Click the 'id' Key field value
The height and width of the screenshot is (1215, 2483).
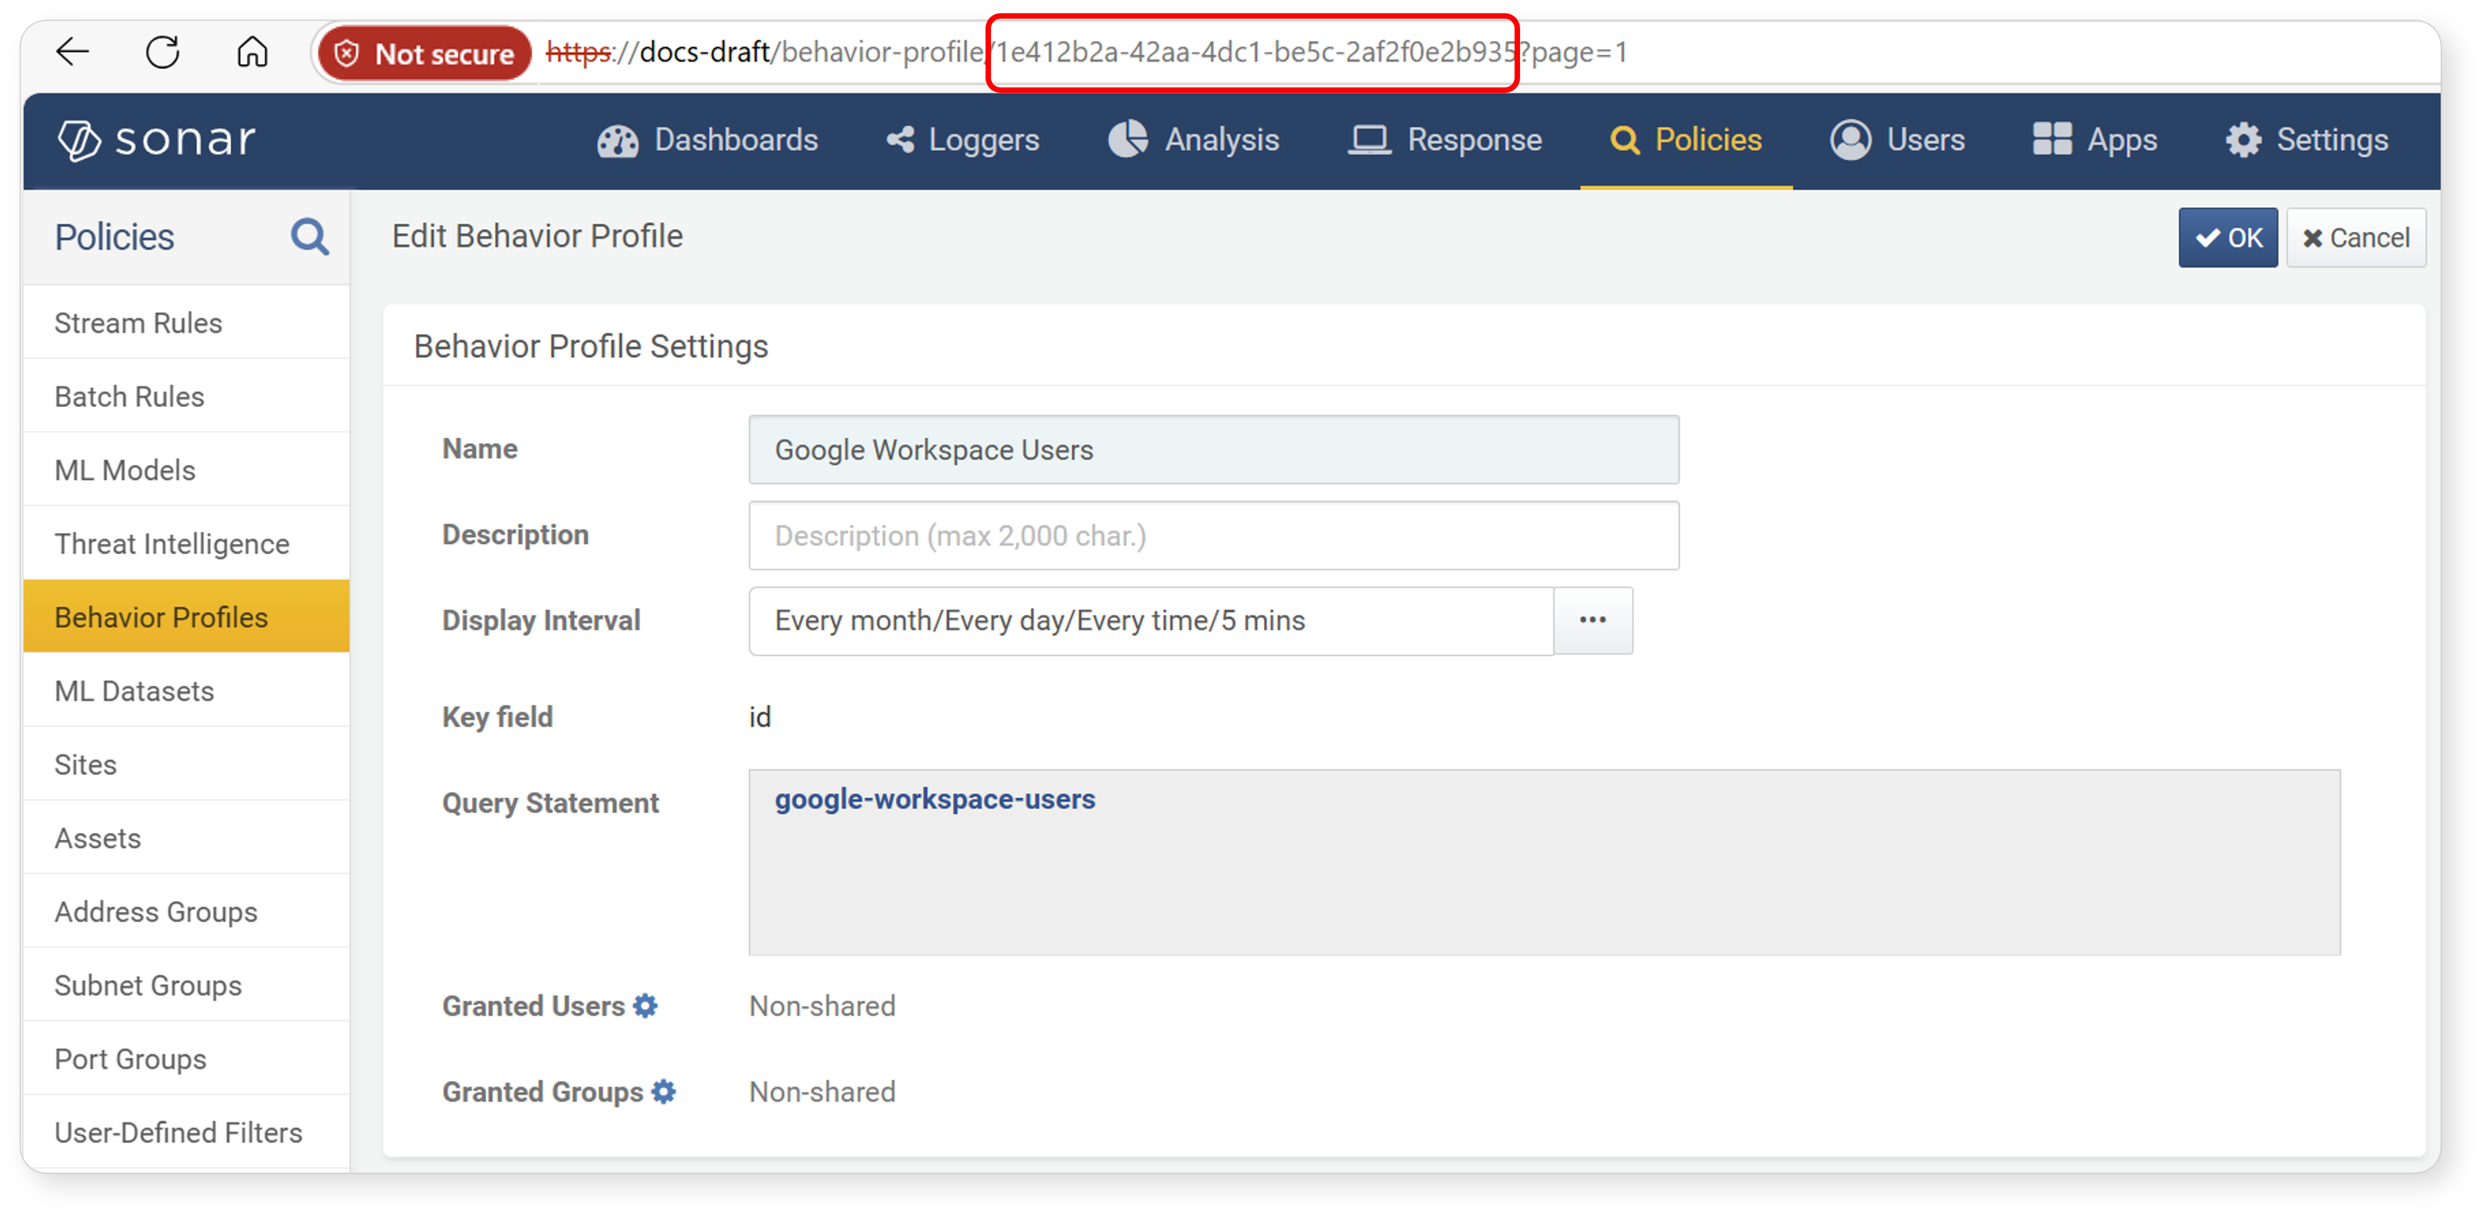(x=759, y=718)
